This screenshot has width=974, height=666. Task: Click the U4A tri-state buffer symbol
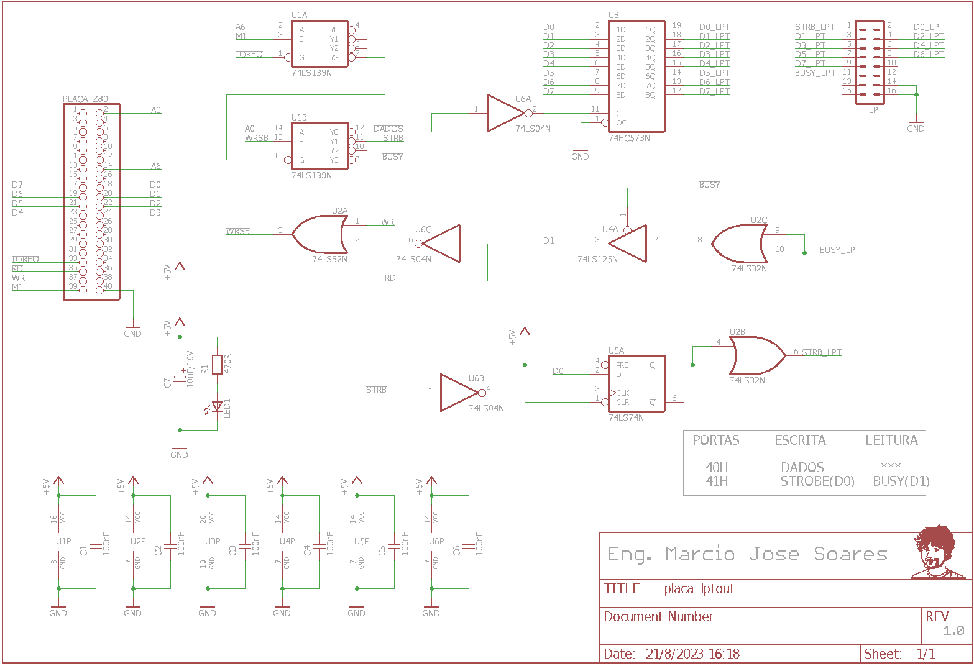pyautogui.click(x=629, y=244)
